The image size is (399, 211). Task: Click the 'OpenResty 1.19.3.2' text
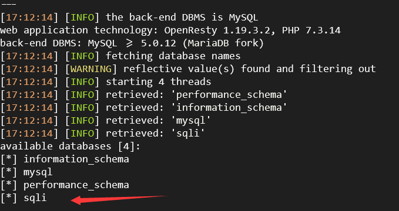[220, 30]
